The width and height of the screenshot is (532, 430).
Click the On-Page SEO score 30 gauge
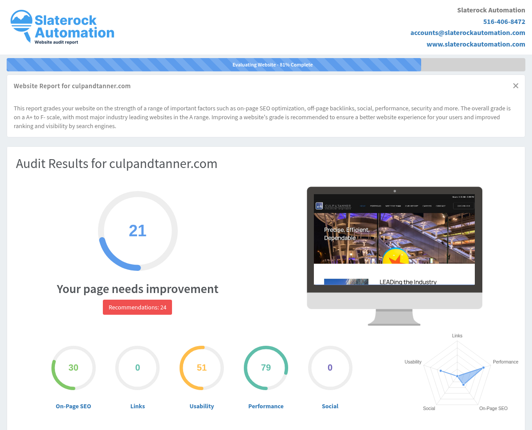pos(74,368)
